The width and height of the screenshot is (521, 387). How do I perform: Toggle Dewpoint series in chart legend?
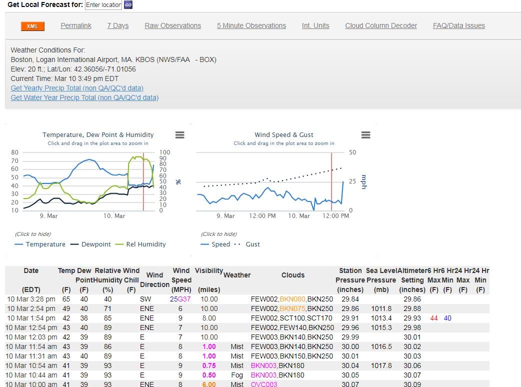tap(90, 244)
